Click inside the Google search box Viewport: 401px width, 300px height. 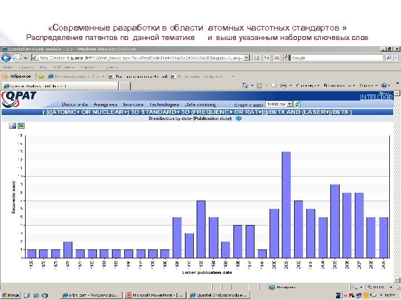(x=336, y=58)
